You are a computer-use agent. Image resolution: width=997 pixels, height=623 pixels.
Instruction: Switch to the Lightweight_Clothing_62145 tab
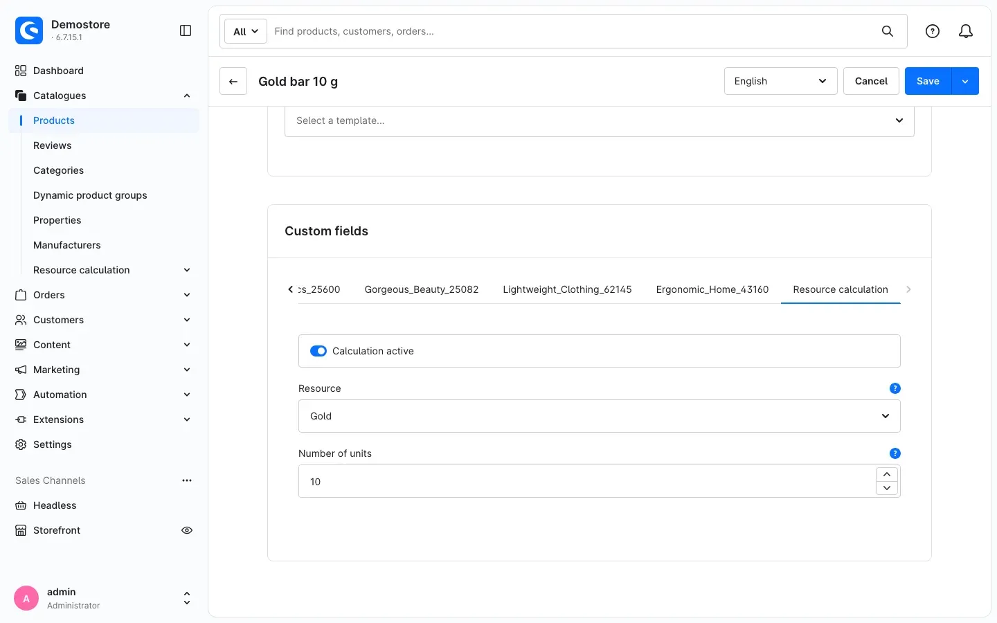[x=567, y=289]
